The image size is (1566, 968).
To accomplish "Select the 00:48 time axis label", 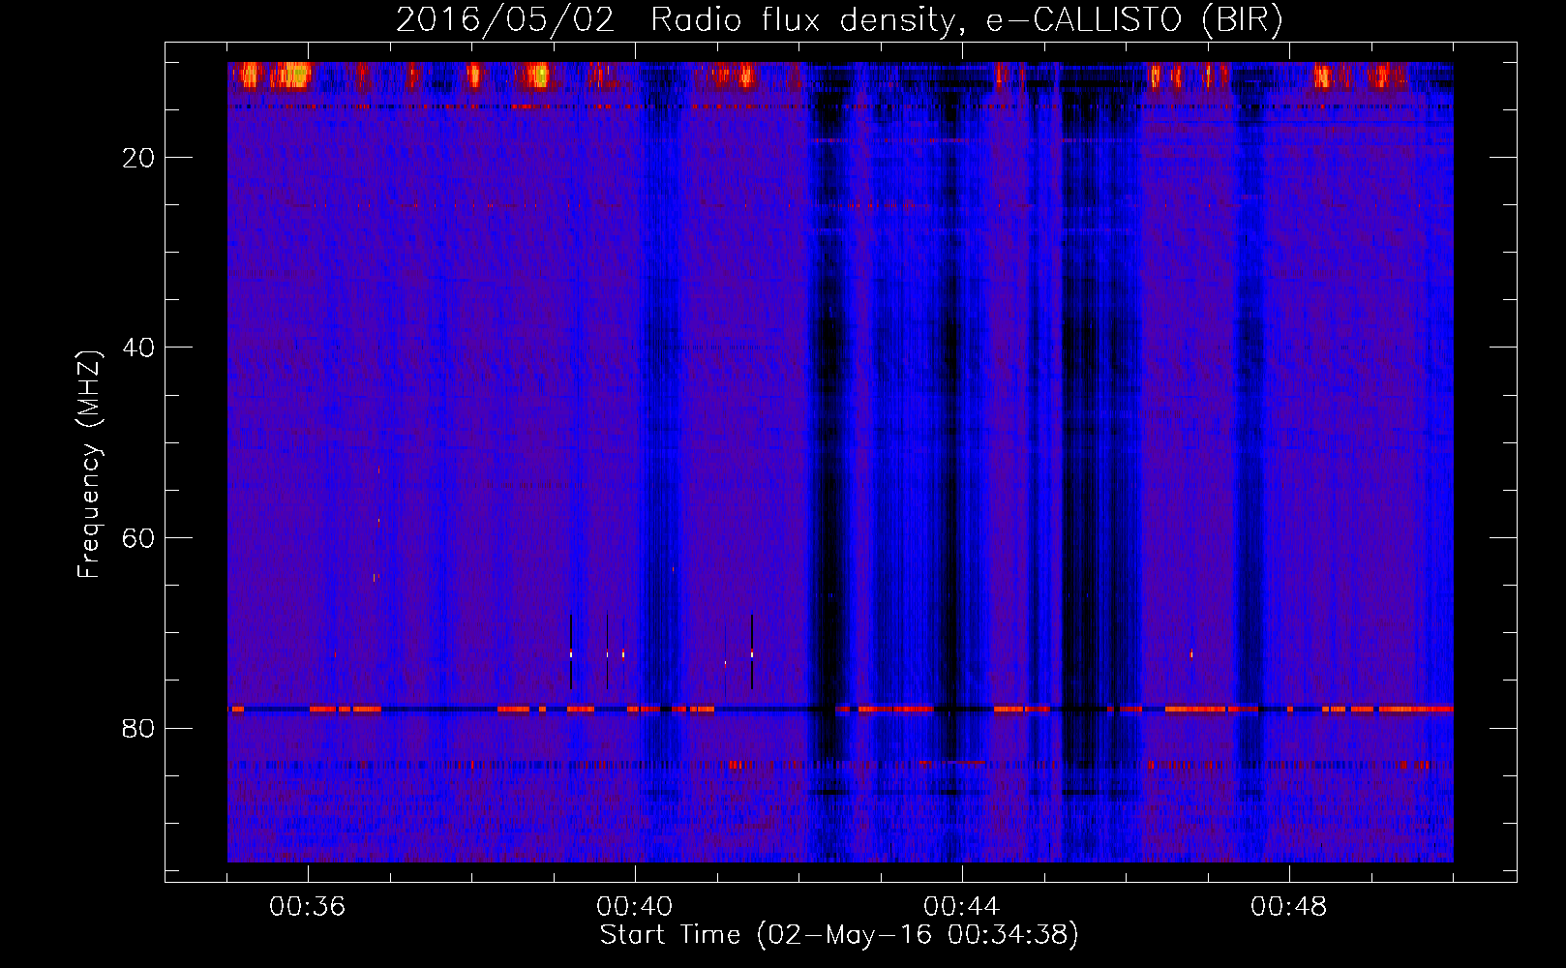I will tap(1289, 907).
